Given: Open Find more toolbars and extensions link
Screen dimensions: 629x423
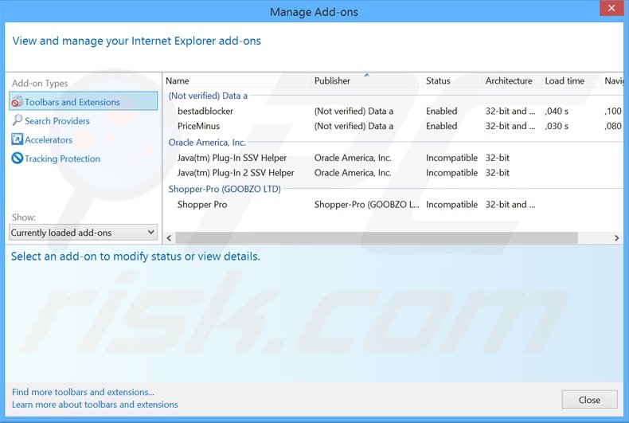Looking at the screenshot, I should (83, 392).
